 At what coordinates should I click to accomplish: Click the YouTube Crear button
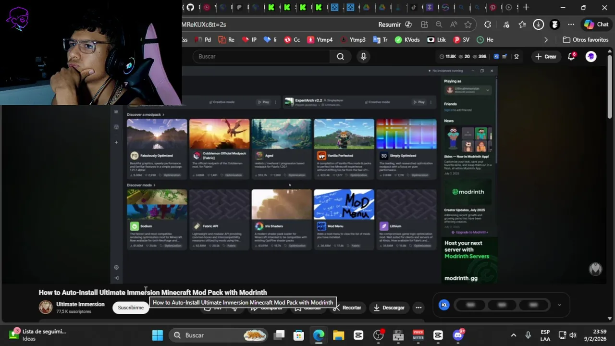pyautogui.click(x=546, y=57)
